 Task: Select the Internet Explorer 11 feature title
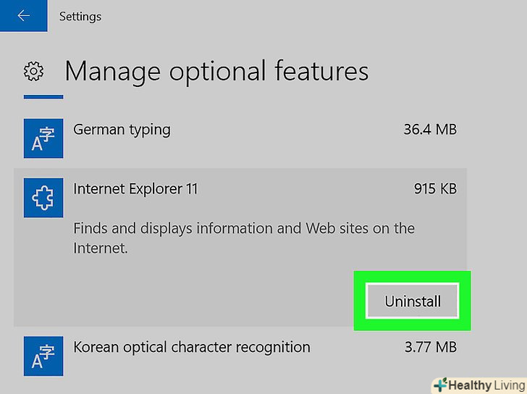click(135, 189)
